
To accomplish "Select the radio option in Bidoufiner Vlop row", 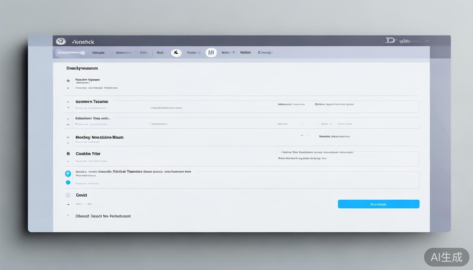I will 151,124.
